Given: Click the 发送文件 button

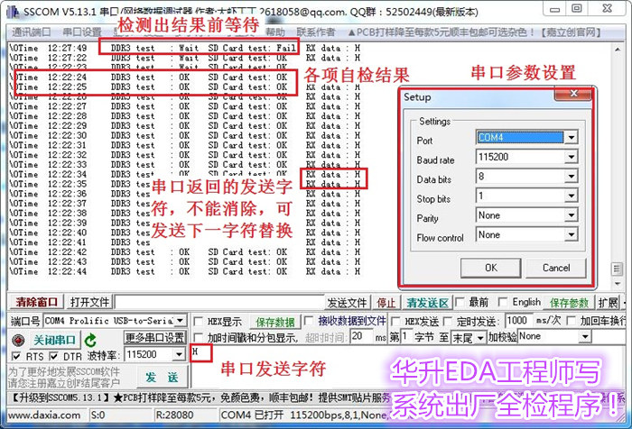Looking at the screenshot, I should [347, 302].
